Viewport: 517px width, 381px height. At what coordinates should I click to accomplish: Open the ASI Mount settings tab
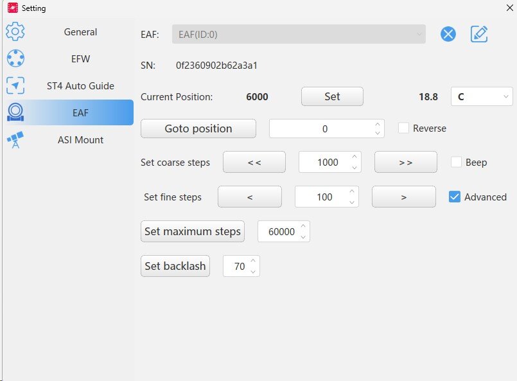coord(80,140)
